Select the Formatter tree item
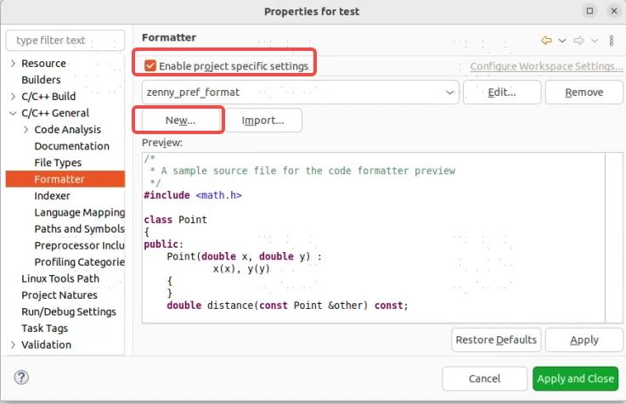Screen dimensions: 626x404 tap(65, 179)
